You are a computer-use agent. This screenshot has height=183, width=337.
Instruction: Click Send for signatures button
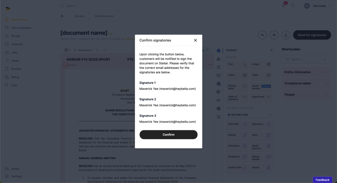(312, 35)
